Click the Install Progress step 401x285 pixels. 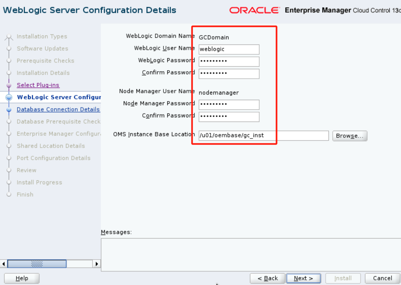point(39,182)
